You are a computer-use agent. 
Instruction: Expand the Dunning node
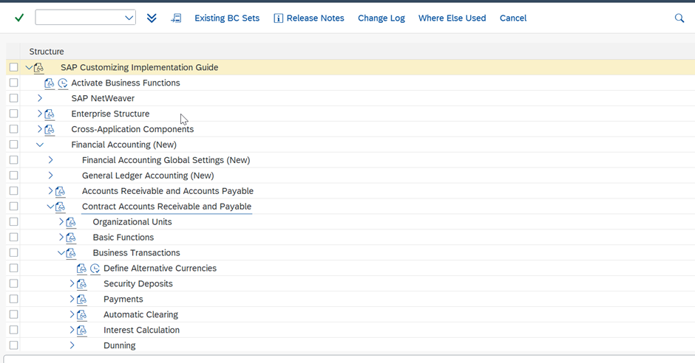[72, 345]
